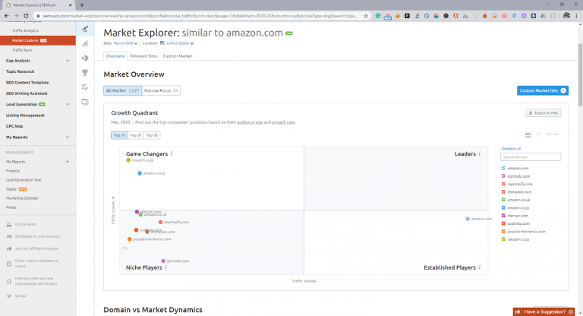Open Topic Research in the sidebar
The width and height of the screenshot is (583, 316).
tap(20, 71)
